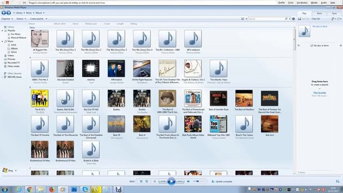
Task: Select Recorded TV in the navigation tree
Action: (x=13, y=63)
